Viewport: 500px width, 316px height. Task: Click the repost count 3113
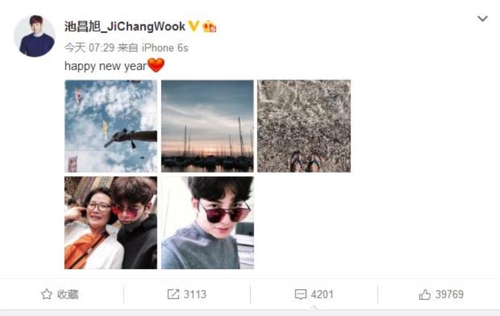coord(195,294)
